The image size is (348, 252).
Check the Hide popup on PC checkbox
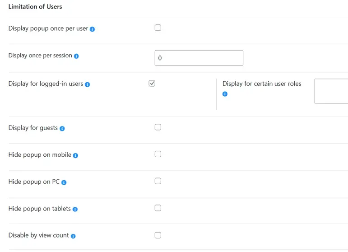(x=158, y=181)
